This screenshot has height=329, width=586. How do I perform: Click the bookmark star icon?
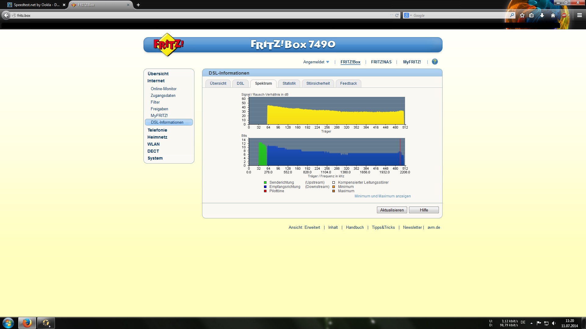click(x=522, y=15)
